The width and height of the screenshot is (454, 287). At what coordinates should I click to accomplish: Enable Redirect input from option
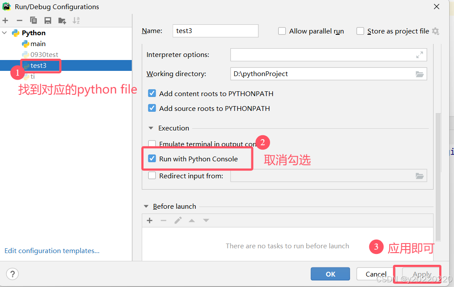tap(152, 176)
